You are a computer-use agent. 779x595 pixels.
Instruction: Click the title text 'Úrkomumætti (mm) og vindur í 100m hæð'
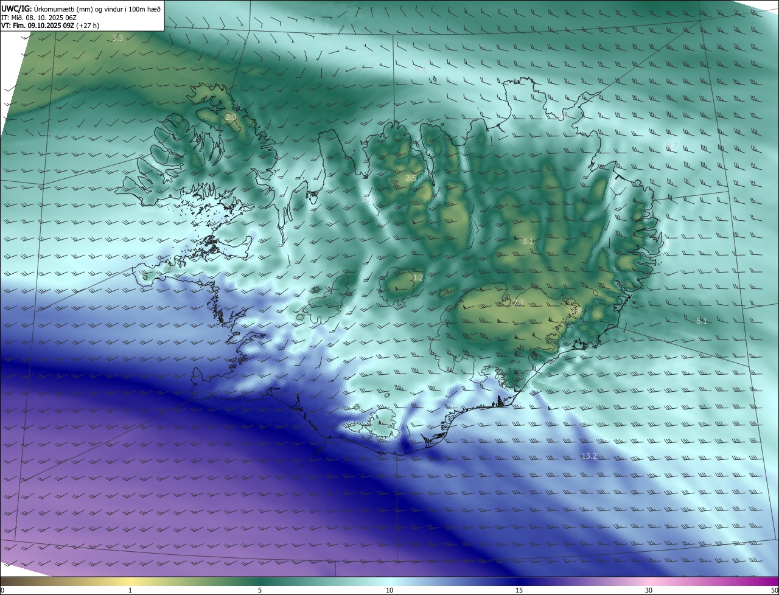click(97, 9)
